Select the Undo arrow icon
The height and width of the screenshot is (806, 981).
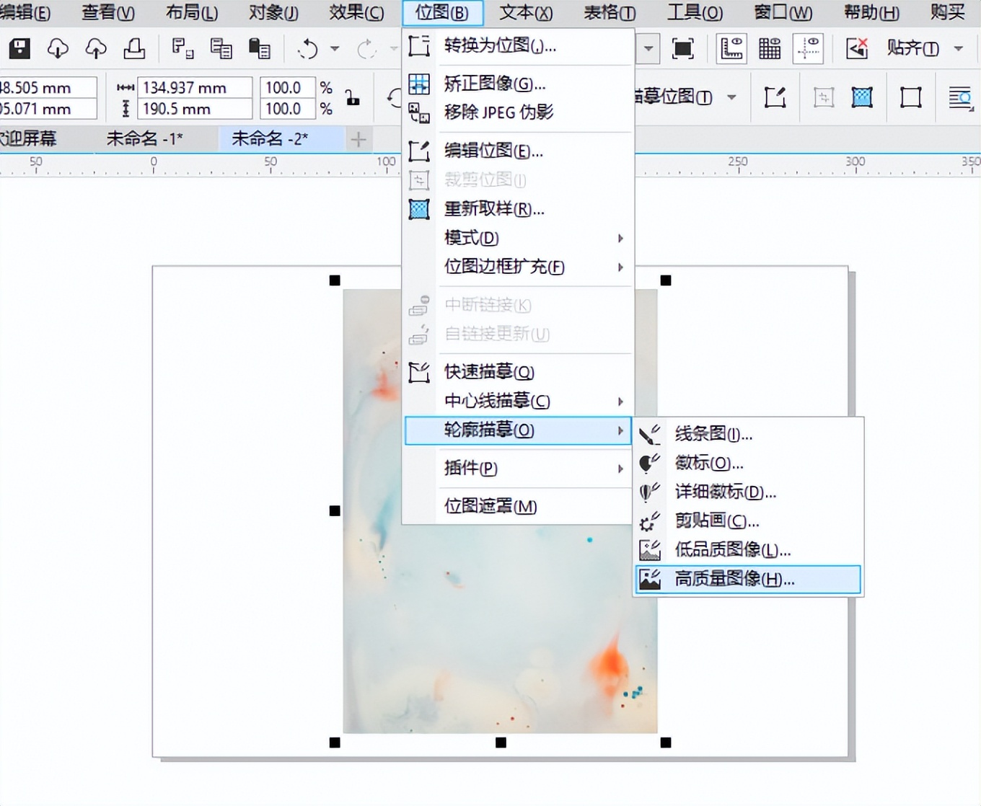pyautogui.click(x=307, y=49)
